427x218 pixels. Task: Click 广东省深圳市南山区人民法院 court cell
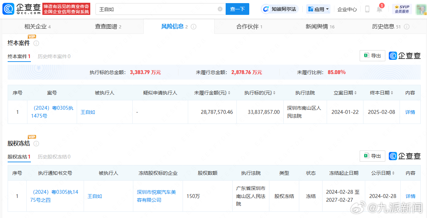tap(251, 196)
